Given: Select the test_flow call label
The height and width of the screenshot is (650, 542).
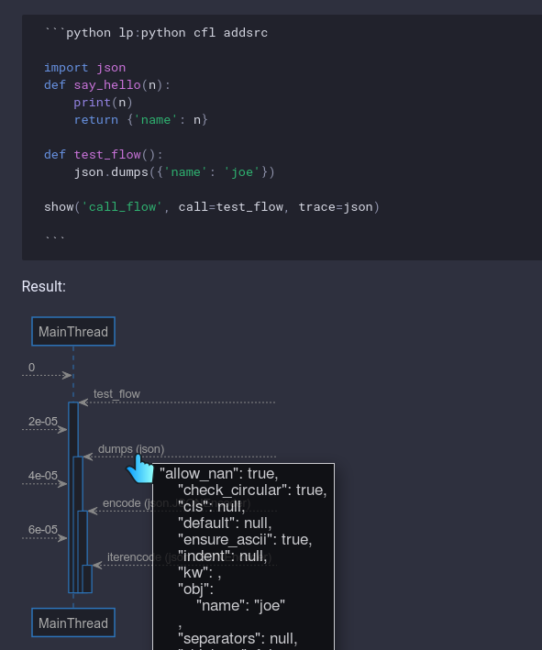Looking at the screenshot, I should [116, 394].
